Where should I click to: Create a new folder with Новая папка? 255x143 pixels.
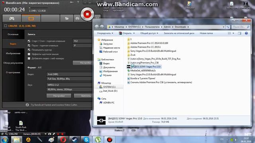click(x=206, y=33)
